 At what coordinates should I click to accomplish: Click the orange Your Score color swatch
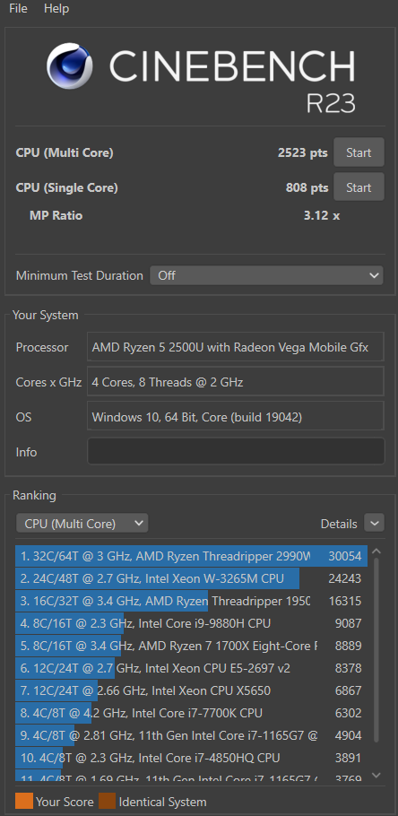(24, 802)
